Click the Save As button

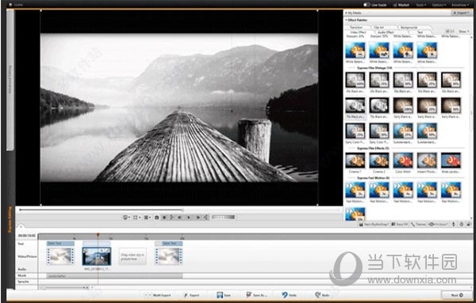tap(257, 295)
